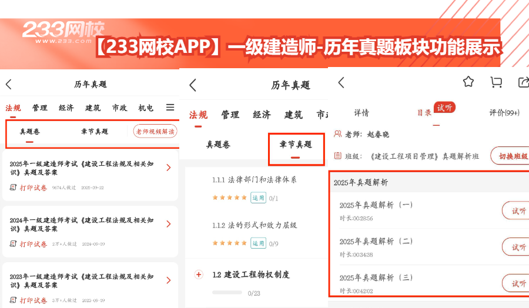The width and height of the screenshot is (529, 308).
Task: Click class name 《建设工程项目管理》真题解析班
Action: point(424,156)
